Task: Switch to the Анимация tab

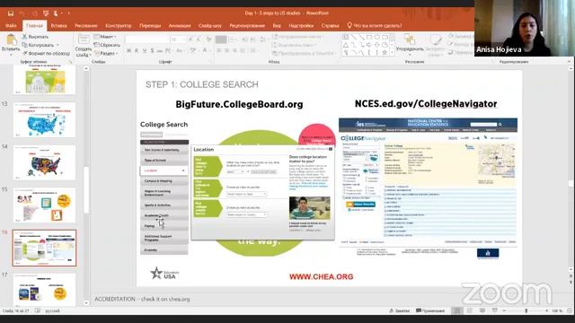Action: tap(180, 26)
